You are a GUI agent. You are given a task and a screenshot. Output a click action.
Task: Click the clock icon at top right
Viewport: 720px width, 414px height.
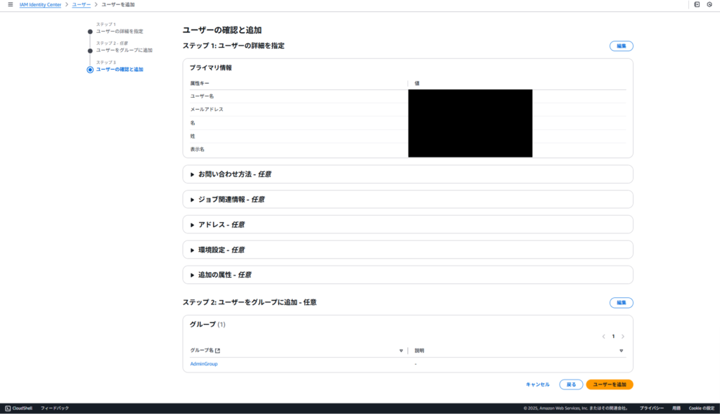pos(709,5)
